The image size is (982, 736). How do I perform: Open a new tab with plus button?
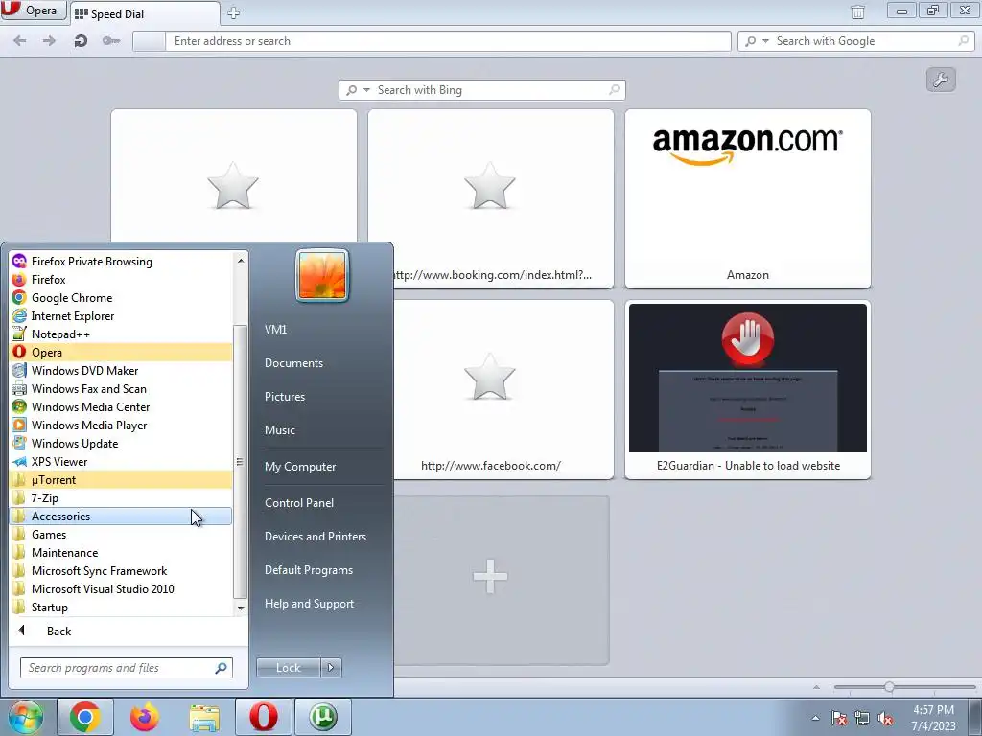pyautogui.click(x=233, y=12)
